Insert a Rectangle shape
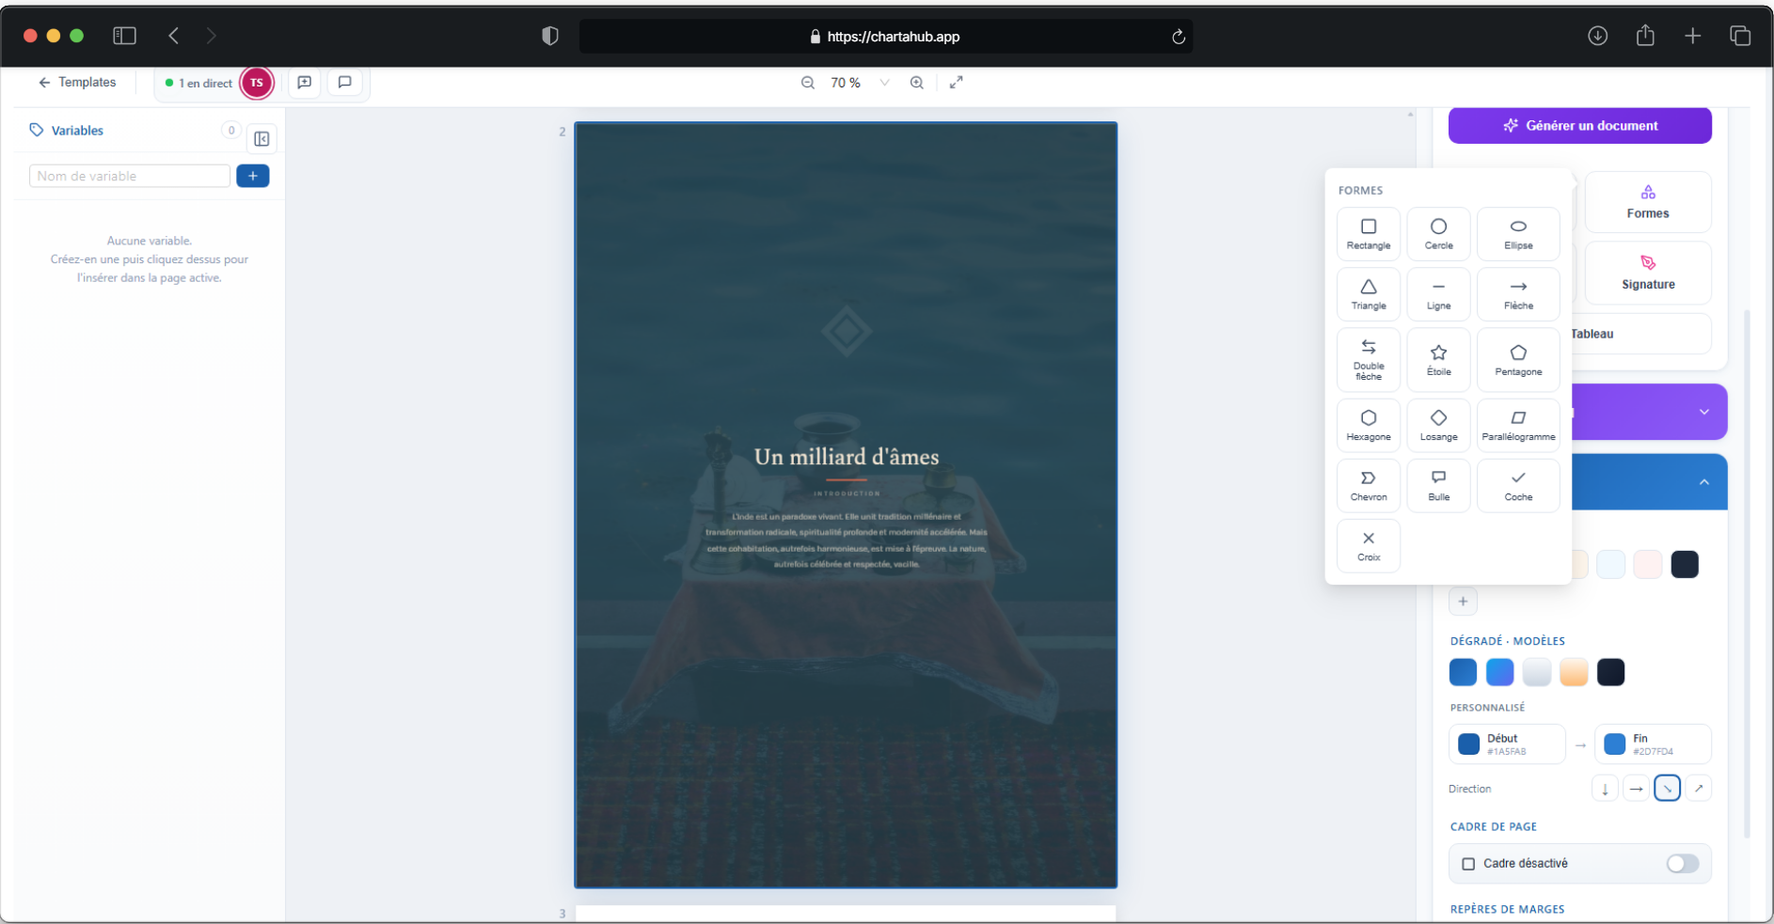 (1369, 234)
